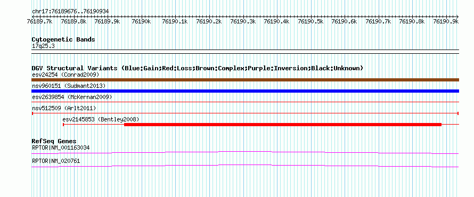
Task: Click the brown esv24254 complex variant bar
Action: pos(245,80)
